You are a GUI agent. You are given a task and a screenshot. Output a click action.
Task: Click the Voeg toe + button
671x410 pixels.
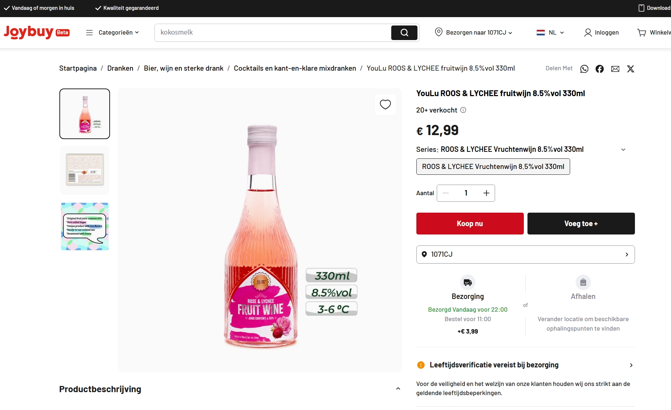tap(581, 224)
